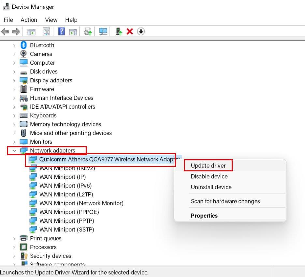The height and width of the screenshot is (277, 305).
Task: Click the monitor with magnifier scan icon
Action: click(103, 32)
